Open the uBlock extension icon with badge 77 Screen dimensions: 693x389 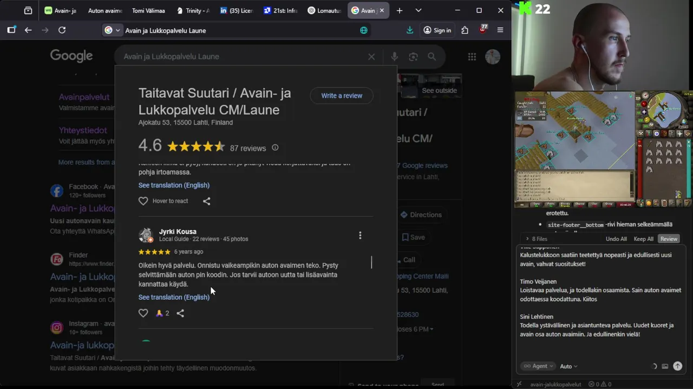(x=483, y=29)
